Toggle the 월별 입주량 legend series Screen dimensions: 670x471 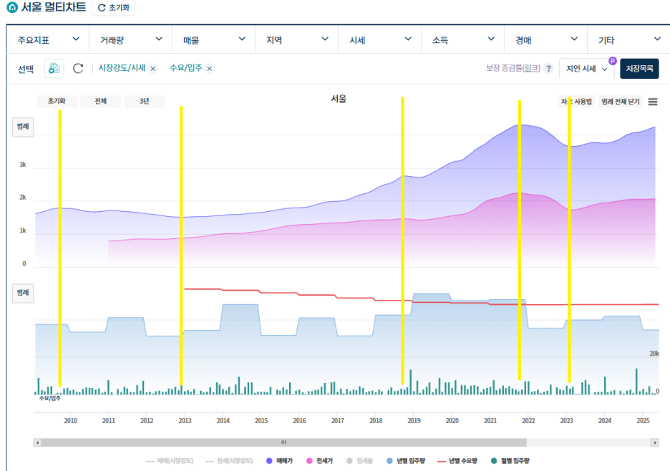(510, 461)
